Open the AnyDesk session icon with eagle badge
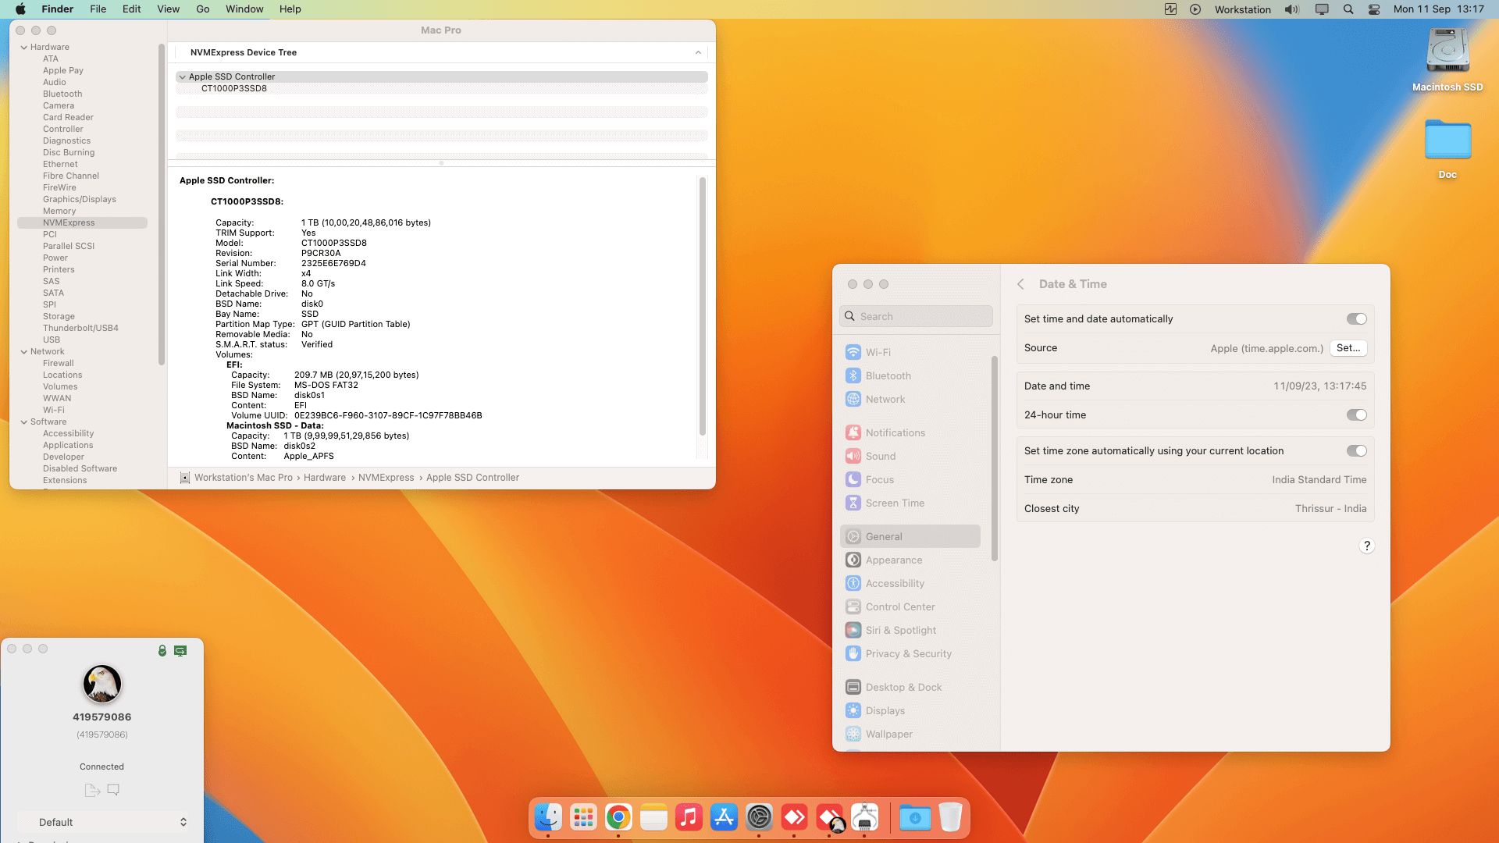The height and width of the screenshot is (843, 1499). click(830, 817)
